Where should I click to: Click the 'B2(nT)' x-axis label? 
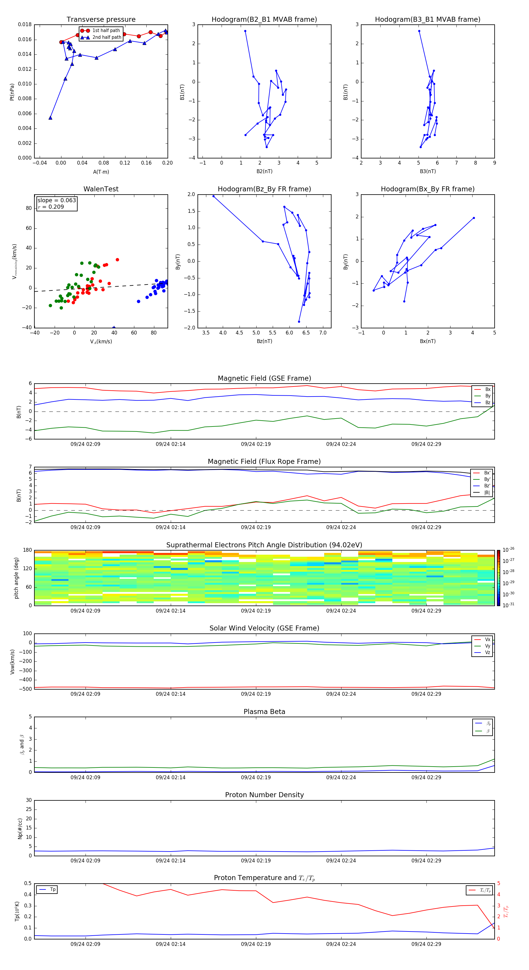[264, 171]
